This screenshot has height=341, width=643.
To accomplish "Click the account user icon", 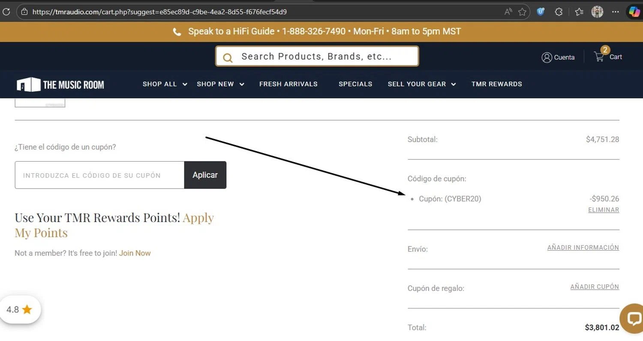I will click(547, 57).
